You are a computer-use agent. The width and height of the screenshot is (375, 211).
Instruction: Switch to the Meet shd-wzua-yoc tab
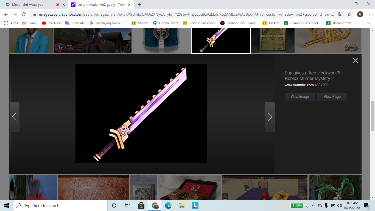pos(35,5)
